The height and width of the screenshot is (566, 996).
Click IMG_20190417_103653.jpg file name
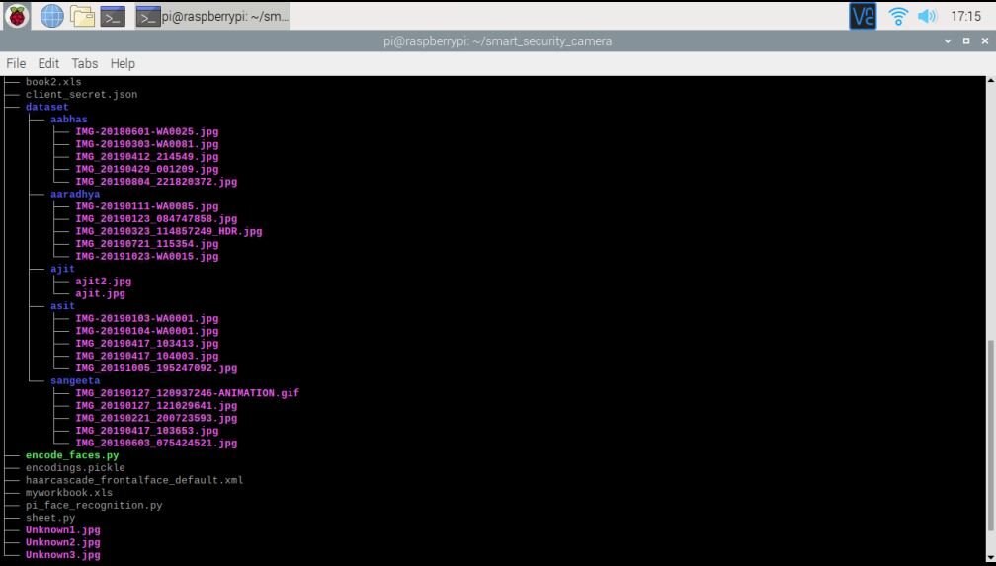[146, 431]
